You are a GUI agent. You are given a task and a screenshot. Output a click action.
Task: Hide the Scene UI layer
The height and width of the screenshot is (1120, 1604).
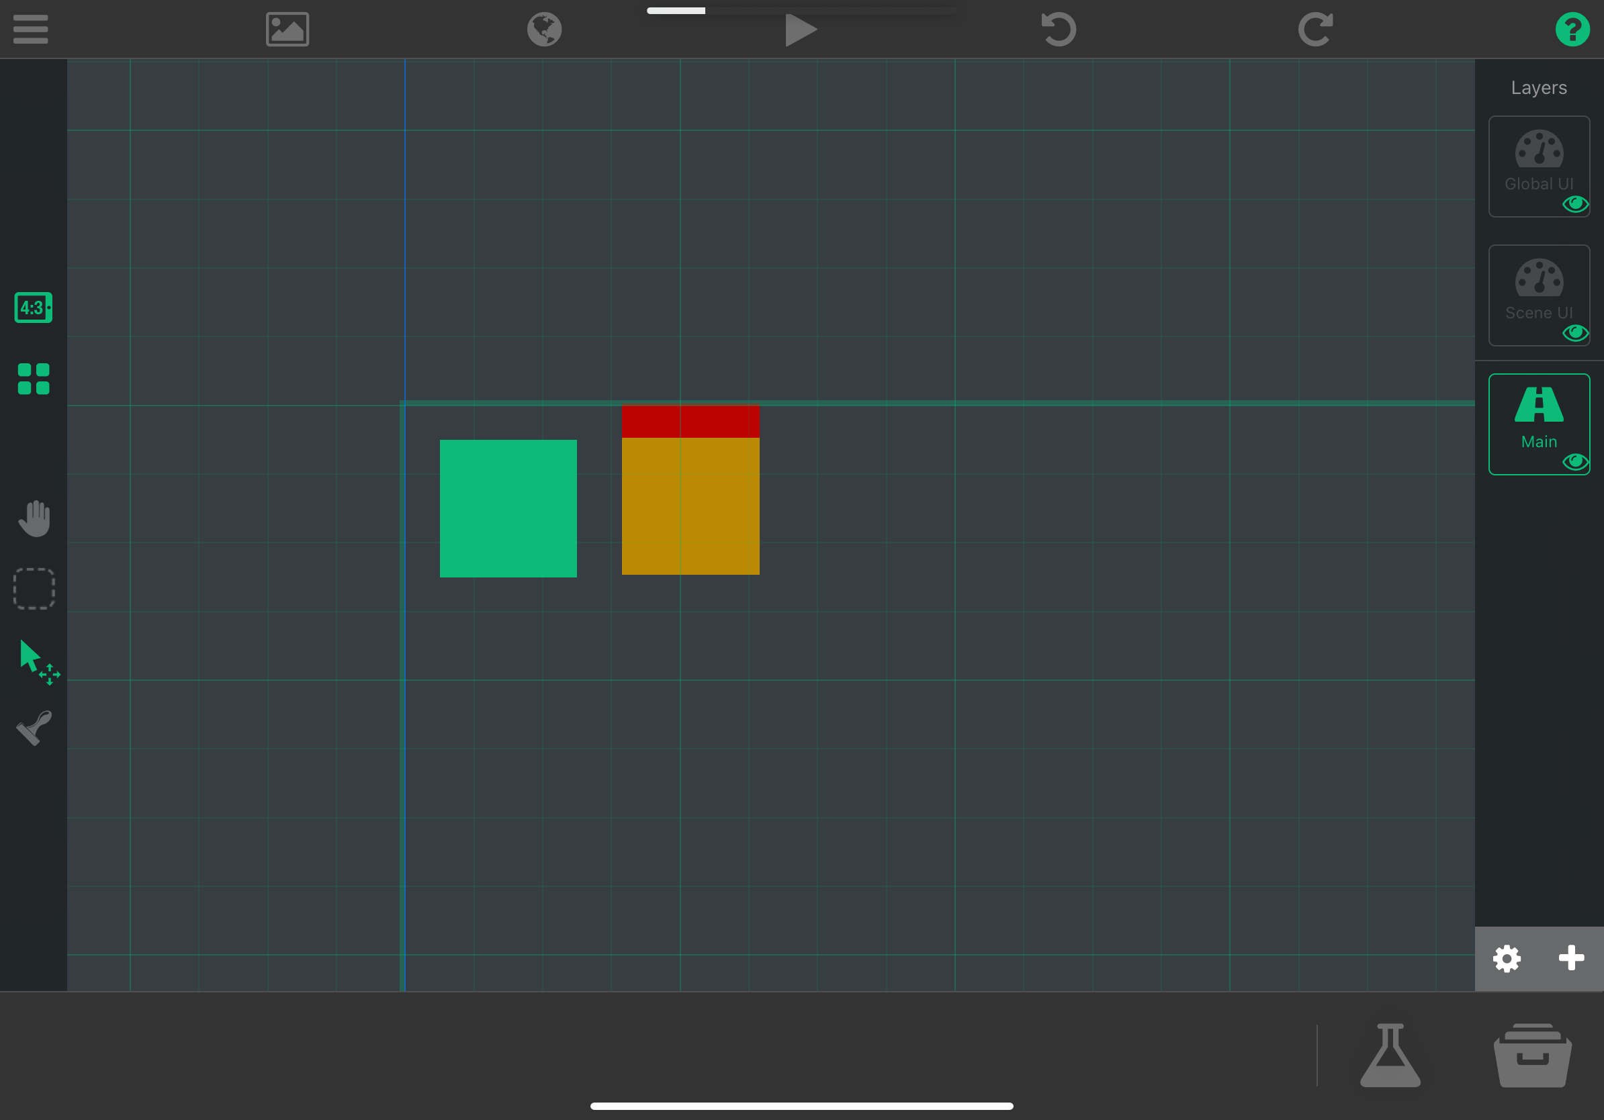(1574, 333)
